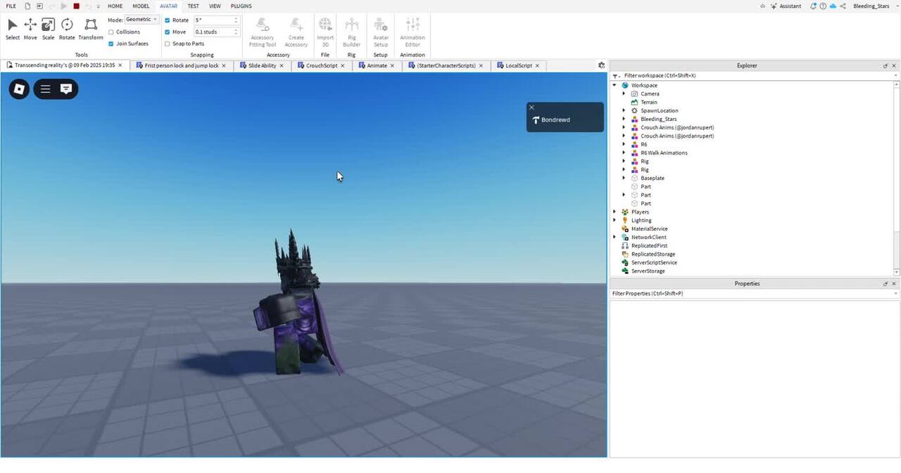Image resolution: width=901 pixels, height=473 pixels.
Task: Click the move studs input field
Action: (x=216, y=32)
